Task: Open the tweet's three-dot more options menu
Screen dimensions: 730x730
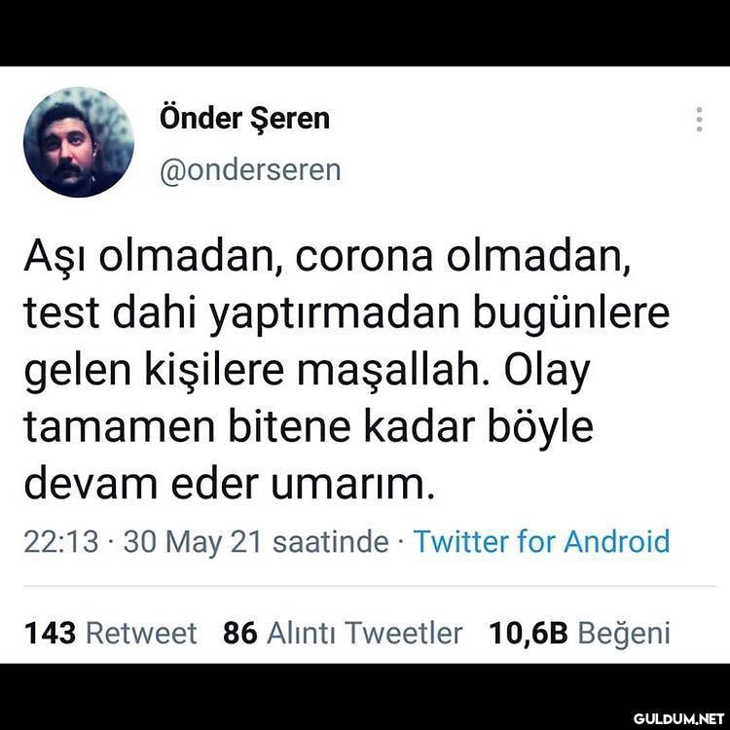Action: coord(699,120)
